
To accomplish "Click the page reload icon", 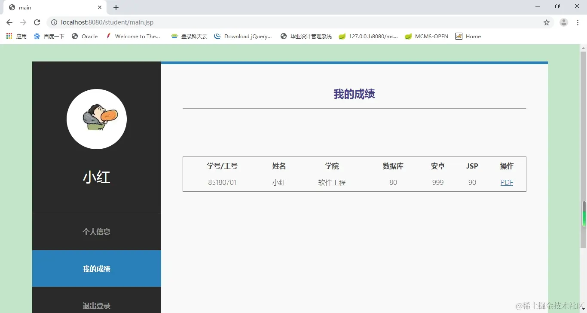I will [x=37, y=22].
